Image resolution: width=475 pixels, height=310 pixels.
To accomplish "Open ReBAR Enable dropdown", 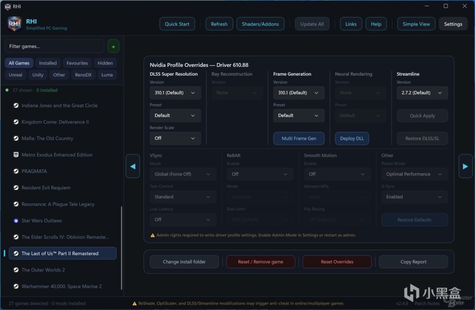I will (260, 174).
